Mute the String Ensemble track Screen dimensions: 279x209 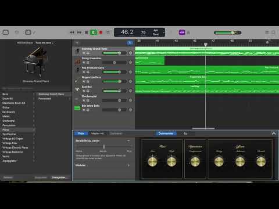click(x=84, y=63)
